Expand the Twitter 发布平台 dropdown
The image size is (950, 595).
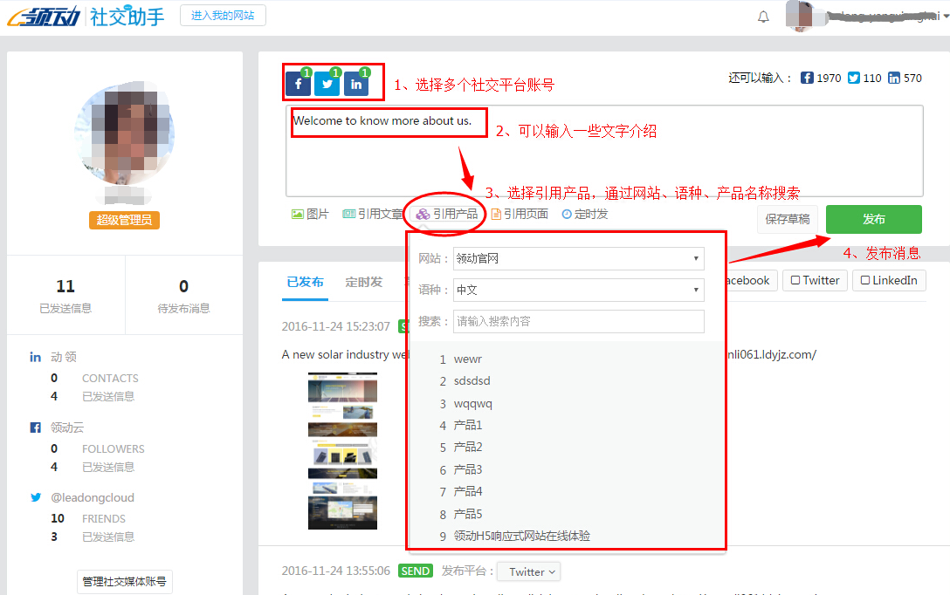(528, 571)
